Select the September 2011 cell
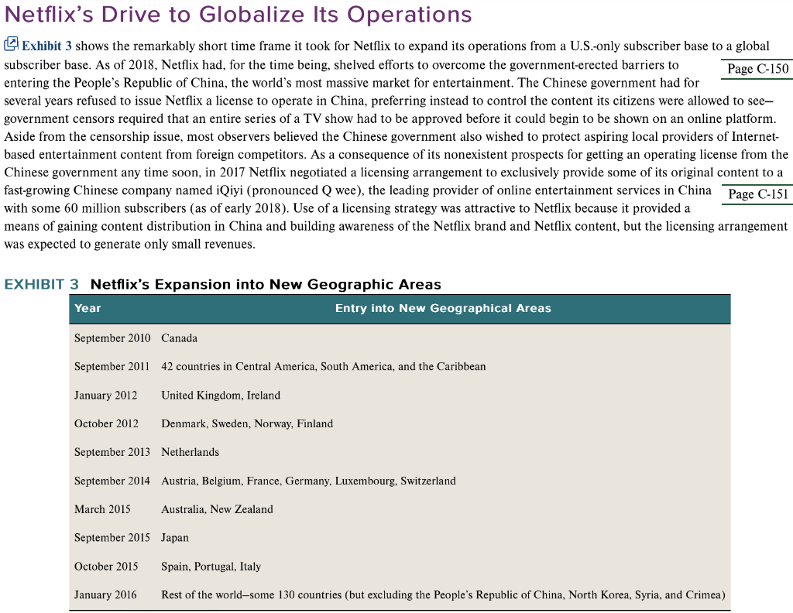Viewport: 793px width, 613px height. pos(112,366)
